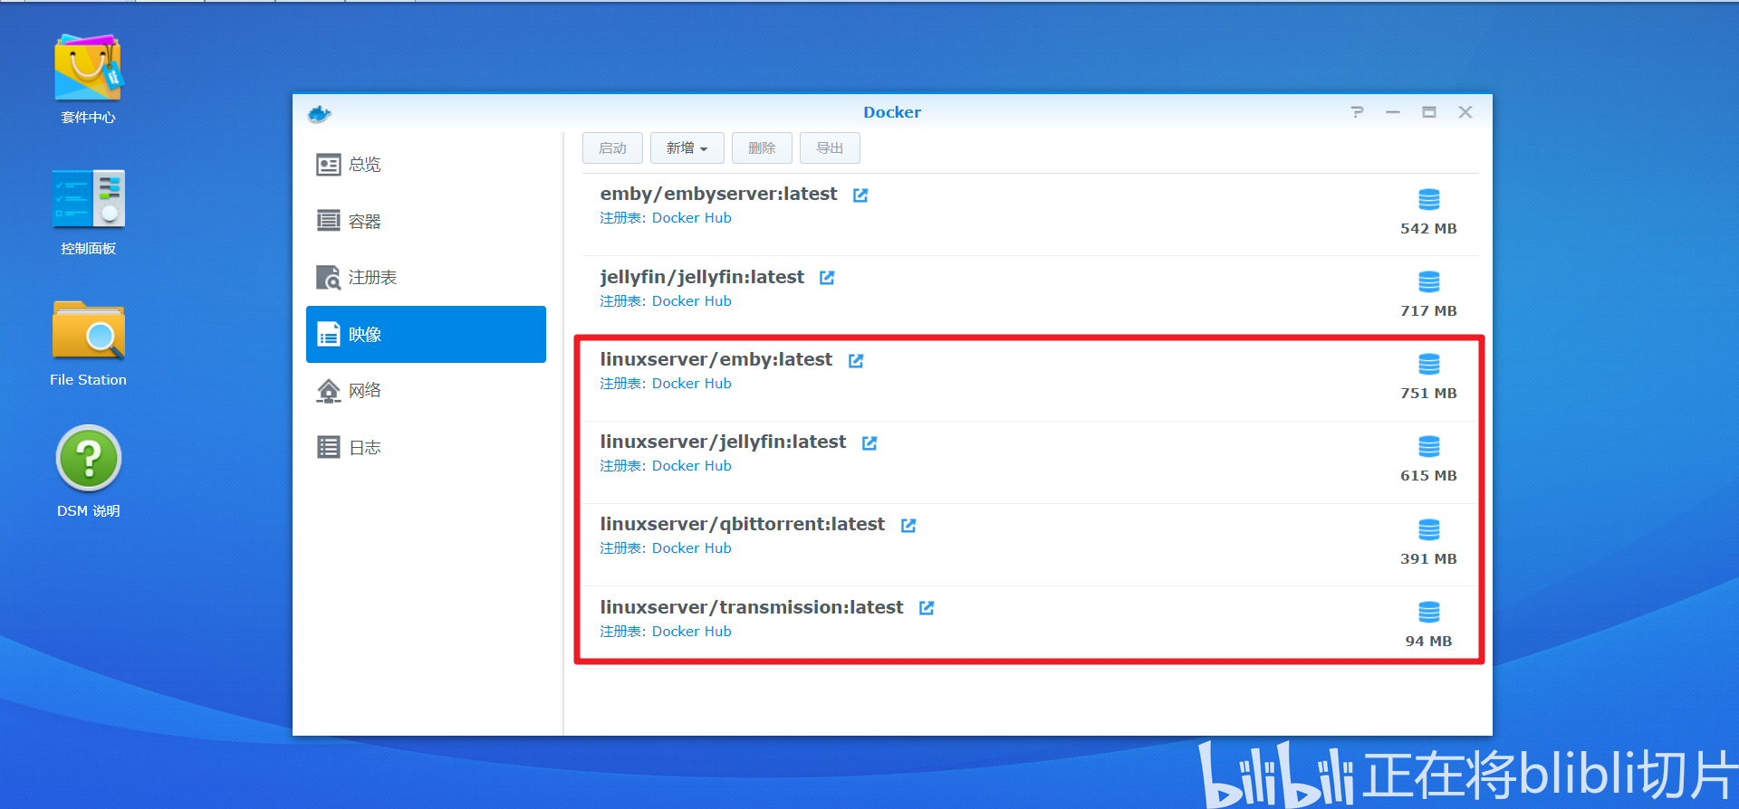Minimize the Docker window
The width and height of the screenshot is (1739, 809).
tap(1393, 112)
